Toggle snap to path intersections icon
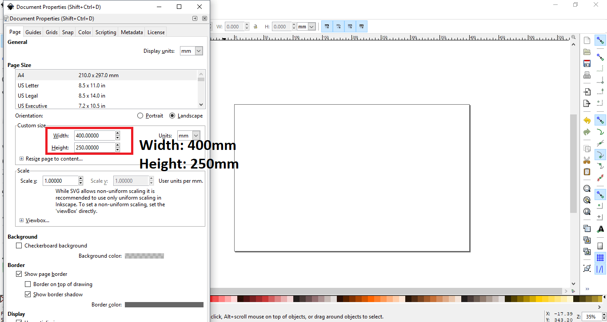Screen dimensions: 607x322 point(600,143)
